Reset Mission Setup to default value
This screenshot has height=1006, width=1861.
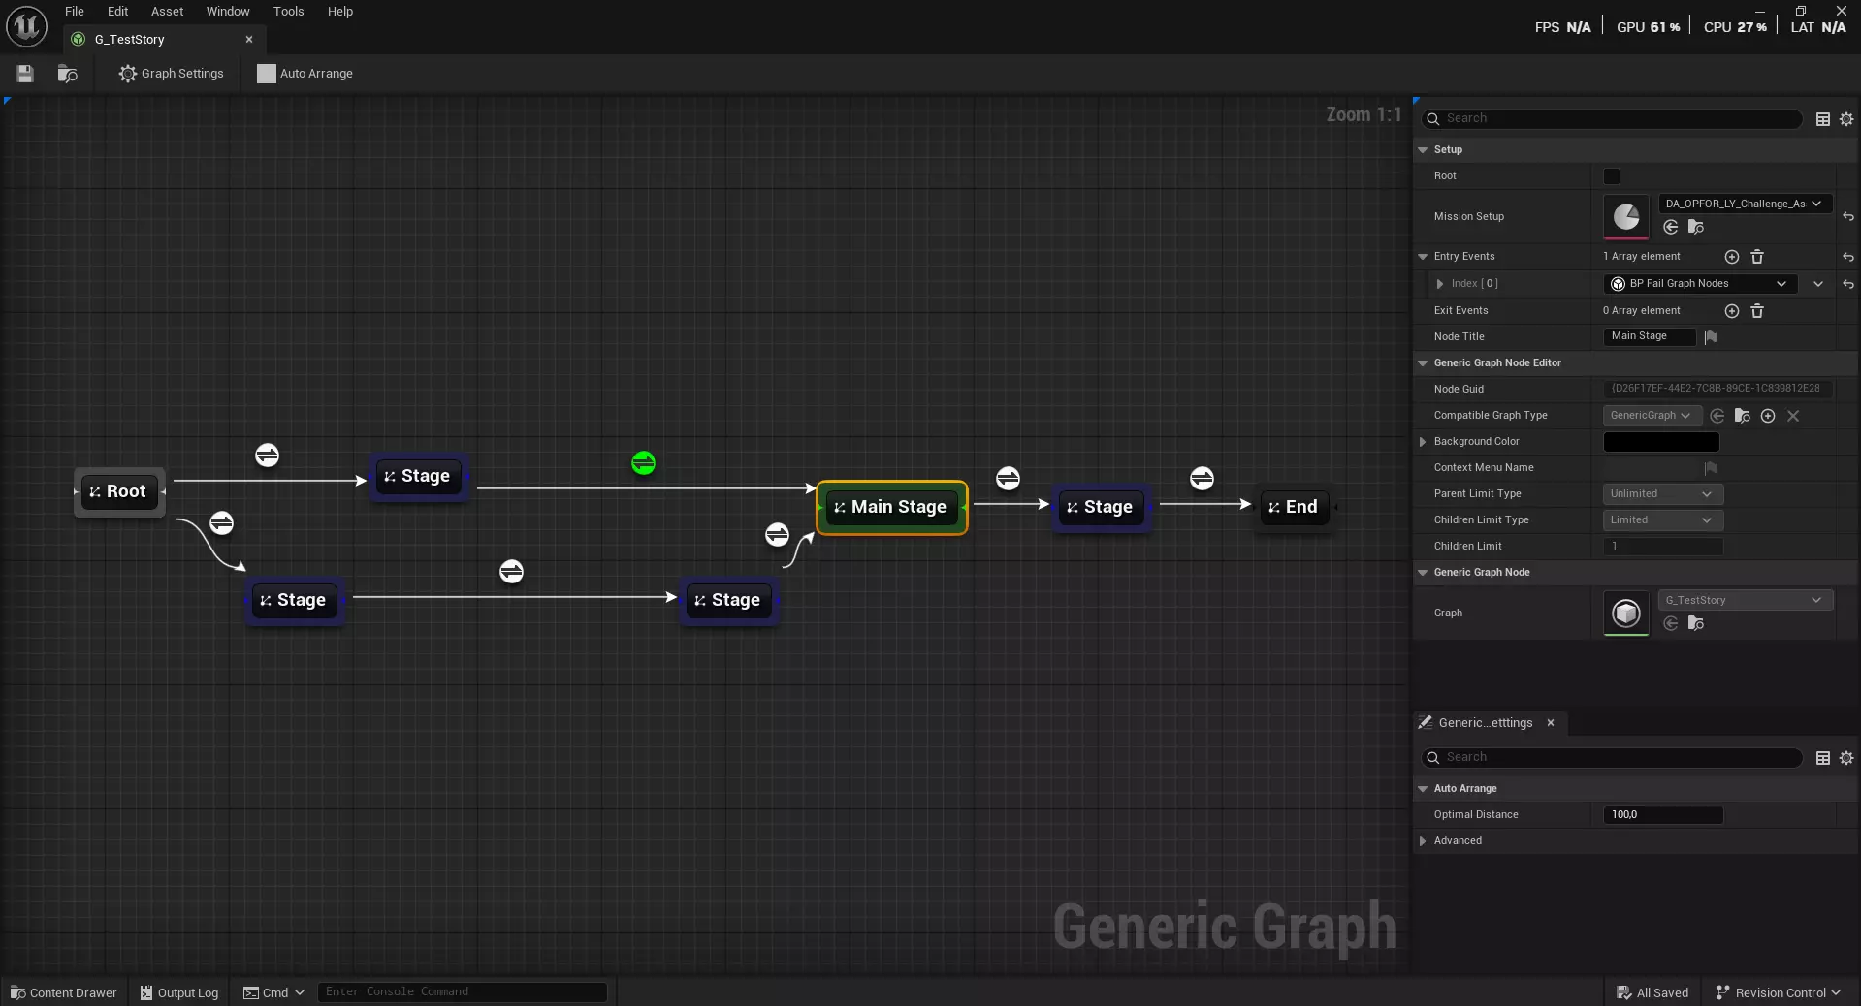[x=1848, y=217]
